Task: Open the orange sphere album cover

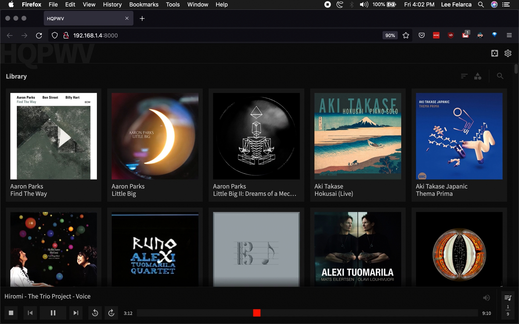Action: [459, 249]
